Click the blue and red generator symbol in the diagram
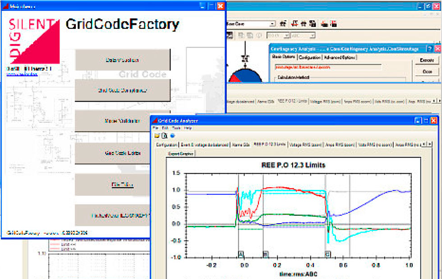This screenshot has width=442, height=279. pos(245,75)
